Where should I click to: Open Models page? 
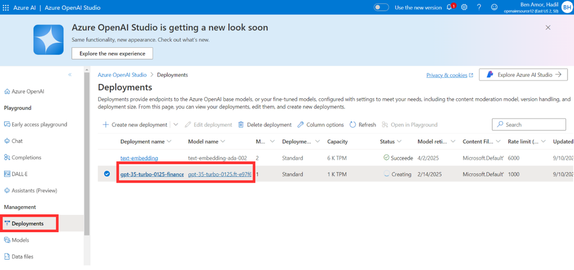pos(17,240)
